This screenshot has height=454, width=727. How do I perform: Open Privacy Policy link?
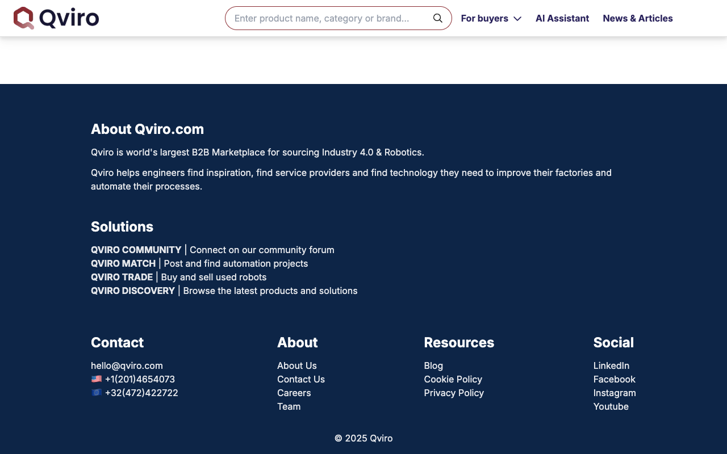click(454, 393)
